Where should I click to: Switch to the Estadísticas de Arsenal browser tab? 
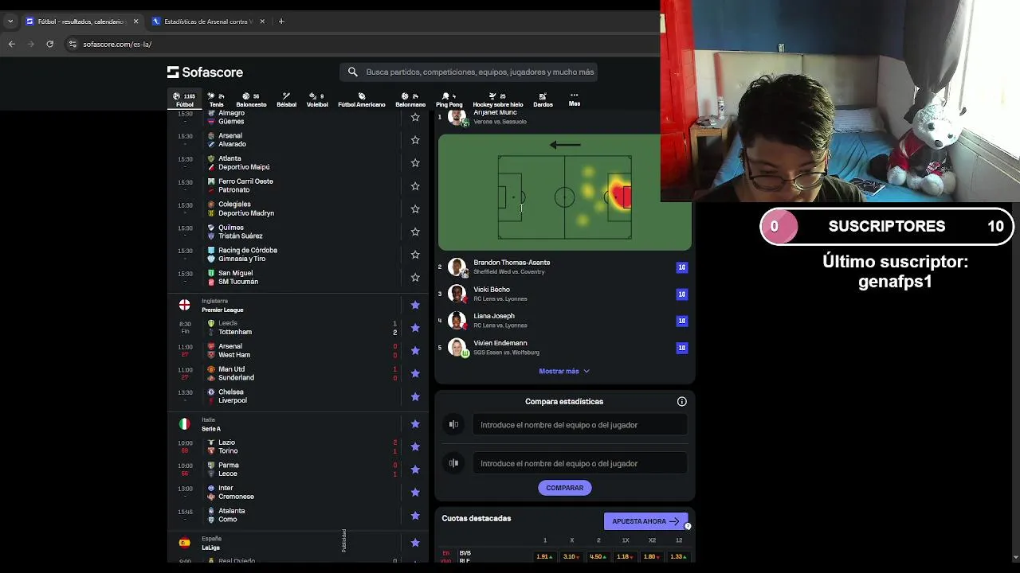(x=208, y=21)
